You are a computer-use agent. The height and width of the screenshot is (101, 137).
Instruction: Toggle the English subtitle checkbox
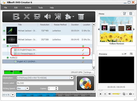15,50
